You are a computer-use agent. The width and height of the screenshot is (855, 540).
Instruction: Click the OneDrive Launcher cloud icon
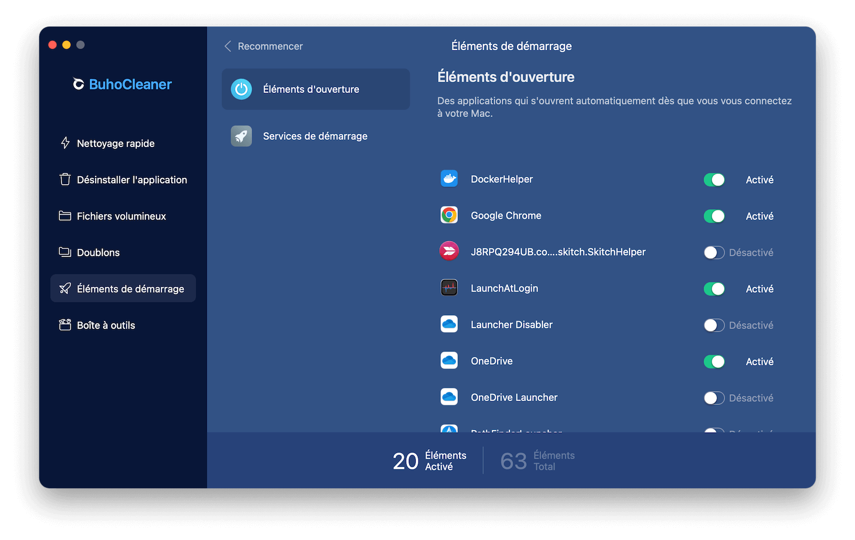click(449, 397)
